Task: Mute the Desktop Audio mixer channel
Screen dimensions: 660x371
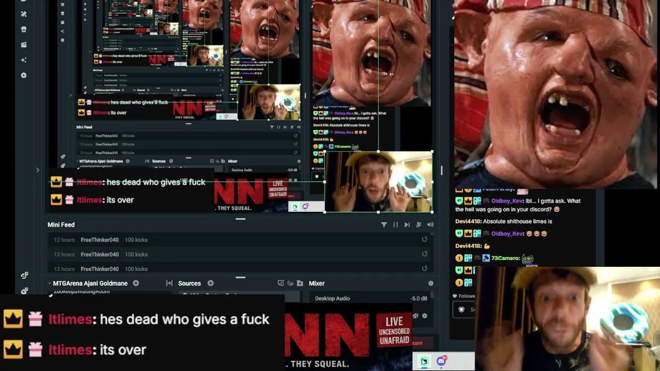Action: tap(415, 316)
